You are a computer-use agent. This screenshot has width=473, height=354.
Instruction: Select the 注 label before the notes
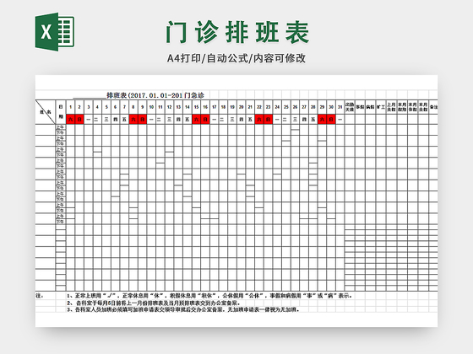click(x=40, y=296)
